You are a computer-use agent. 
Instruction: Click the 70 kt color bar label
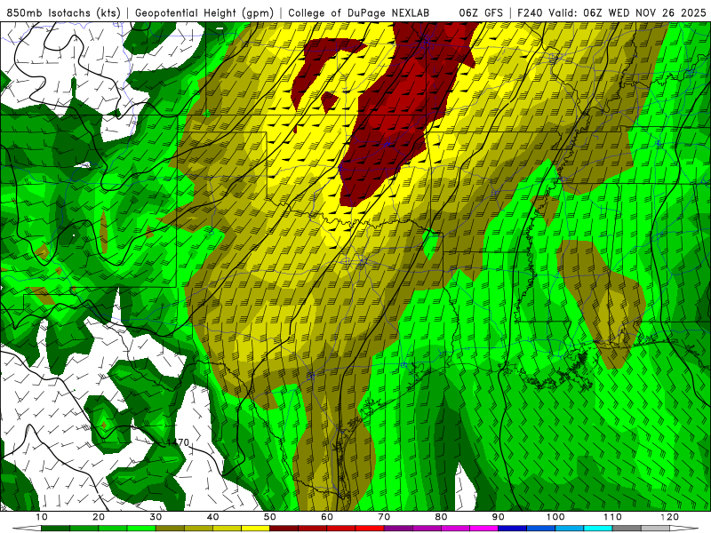(x=384, y=517)
